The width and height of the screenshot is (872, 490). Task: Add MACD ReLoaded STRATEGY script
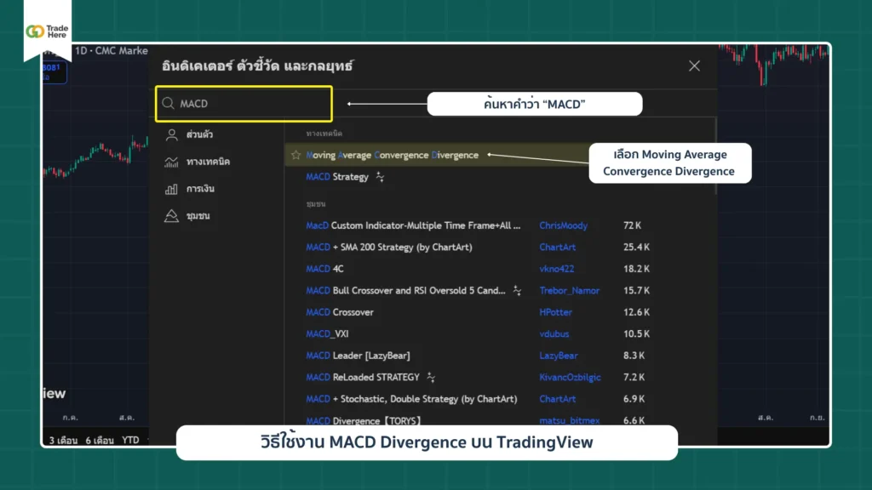coord(363,377)
